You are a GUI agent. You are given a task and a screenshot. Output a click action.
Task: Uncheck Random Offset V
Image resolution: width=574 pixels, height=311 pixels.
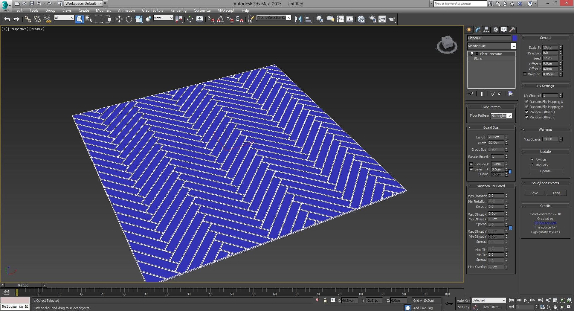tap(526, 117)
